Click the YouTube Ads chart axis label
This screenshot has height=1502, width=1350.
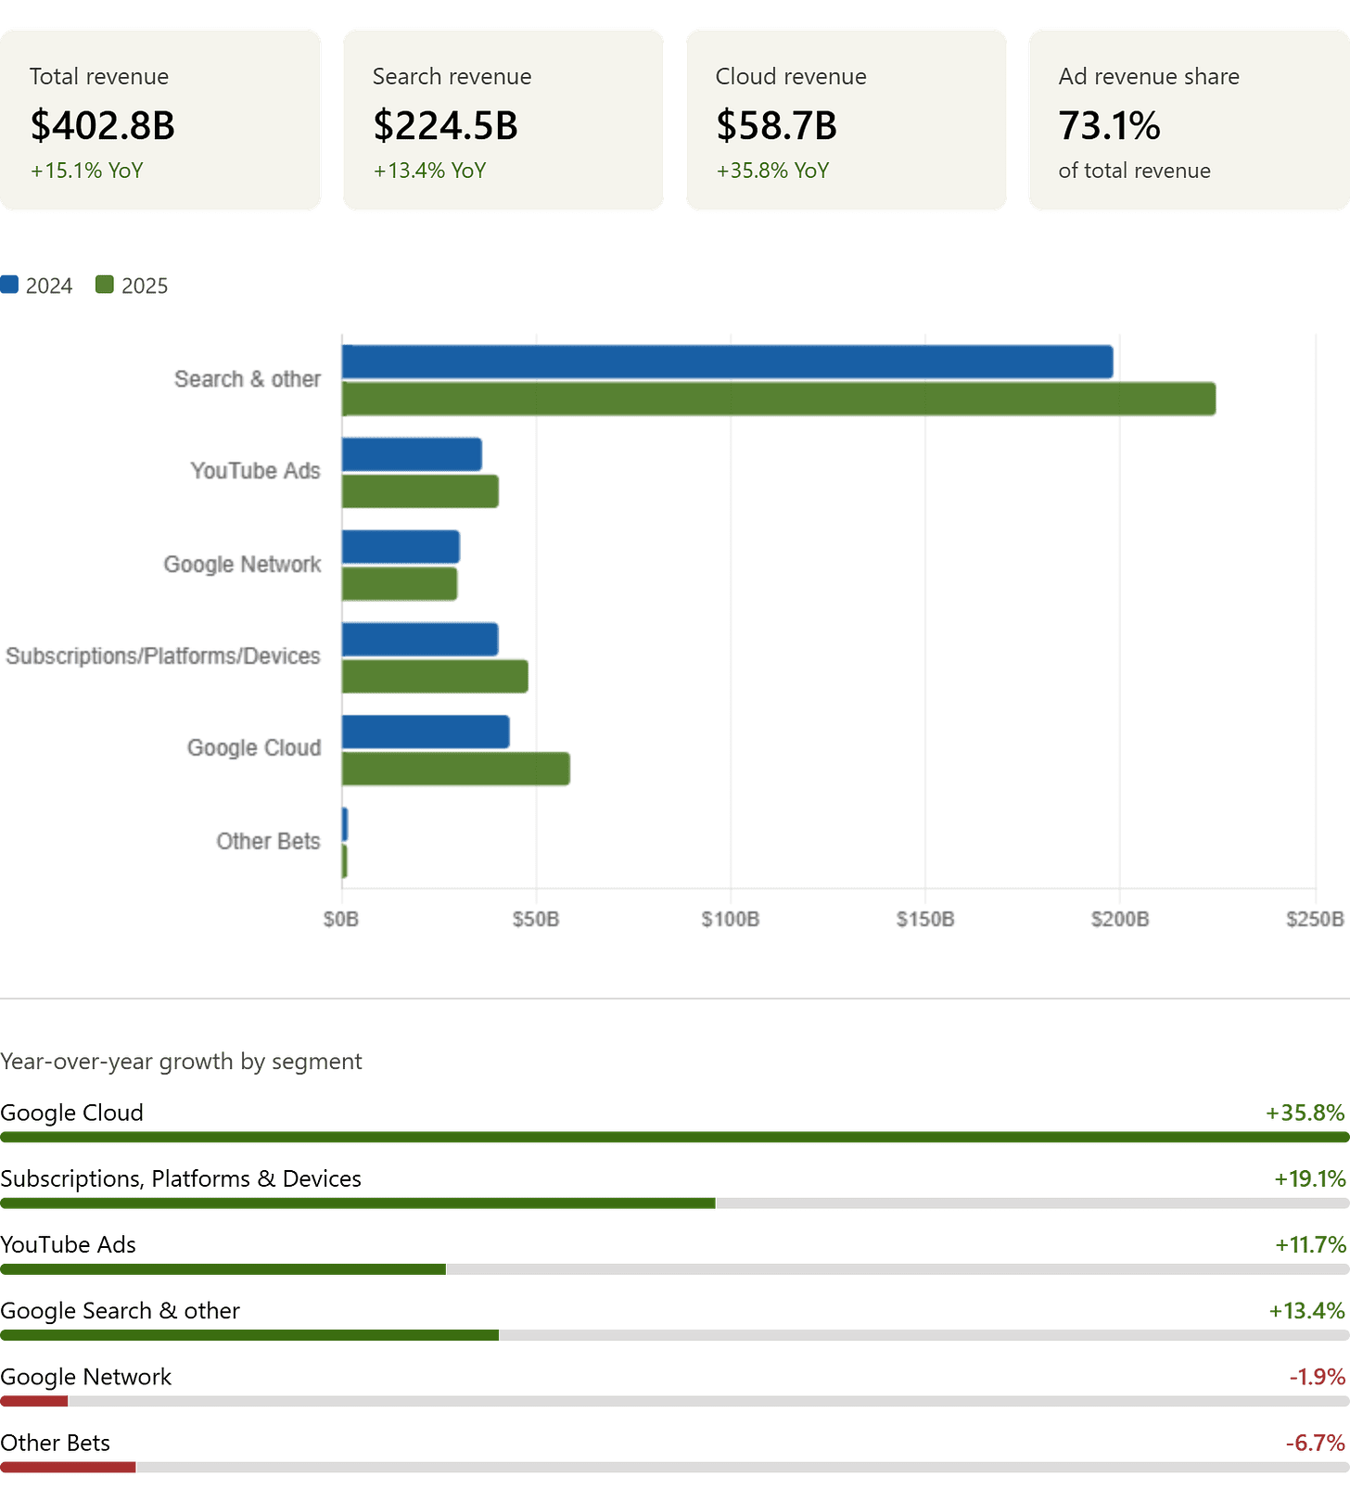click(x=255, y=471)
